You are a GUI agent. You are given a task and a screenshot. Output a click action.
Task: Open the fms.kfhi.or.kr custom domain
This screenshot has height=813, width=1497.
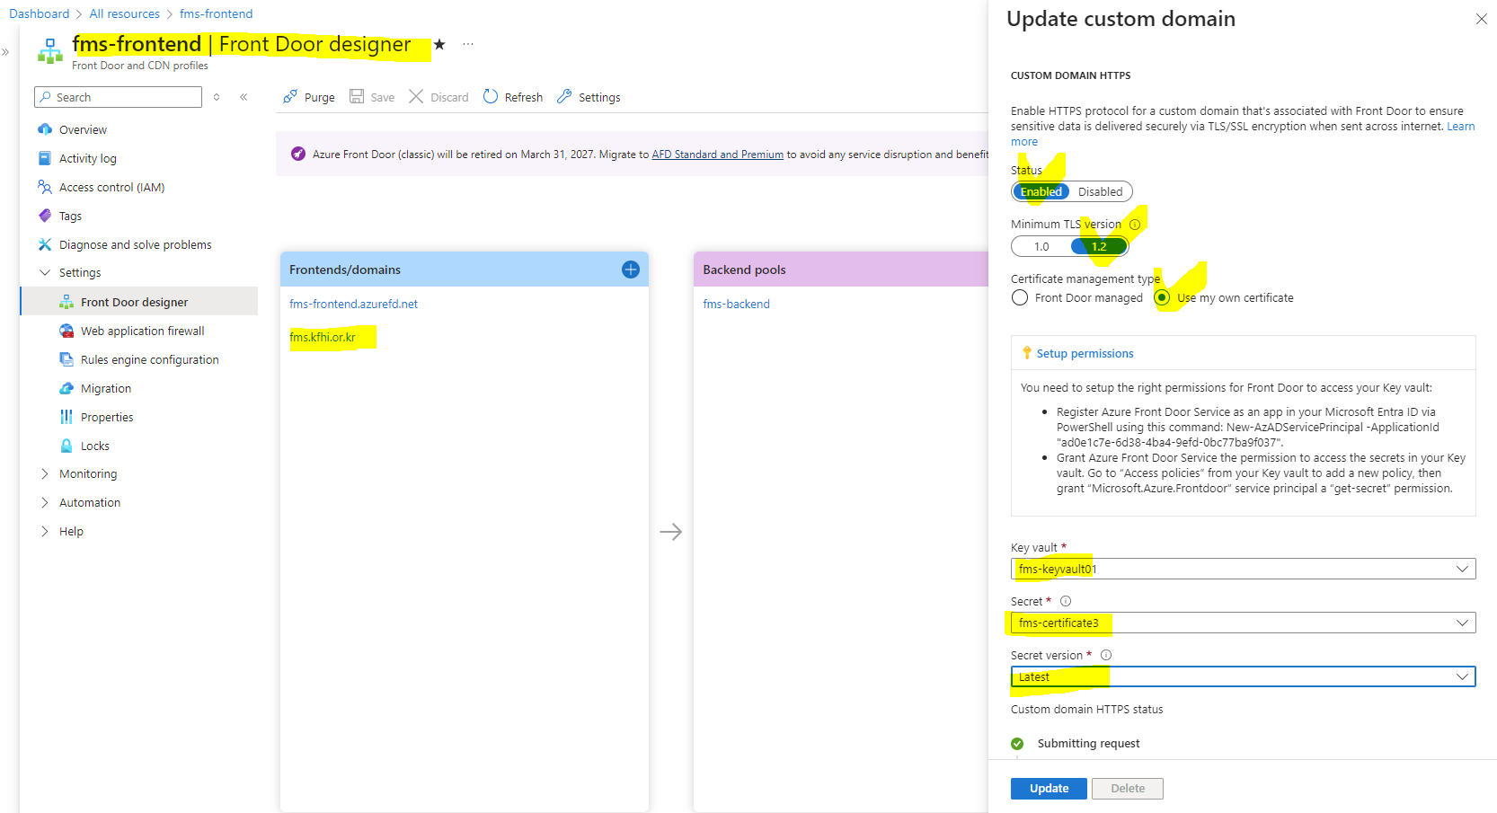point(323,337)
